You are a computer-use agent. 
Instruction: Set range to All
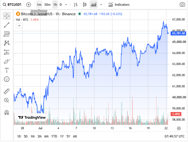click(x=75, y=136)
